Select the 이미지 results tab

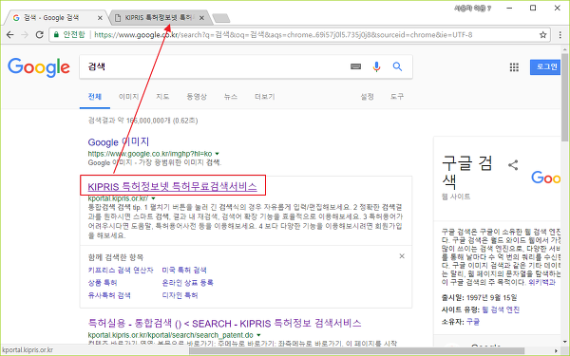(x=128, y=97)
